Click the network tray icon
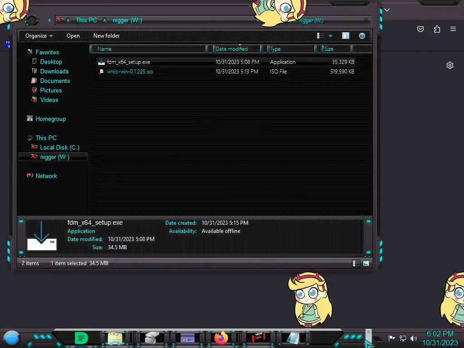 pos(403,338)
